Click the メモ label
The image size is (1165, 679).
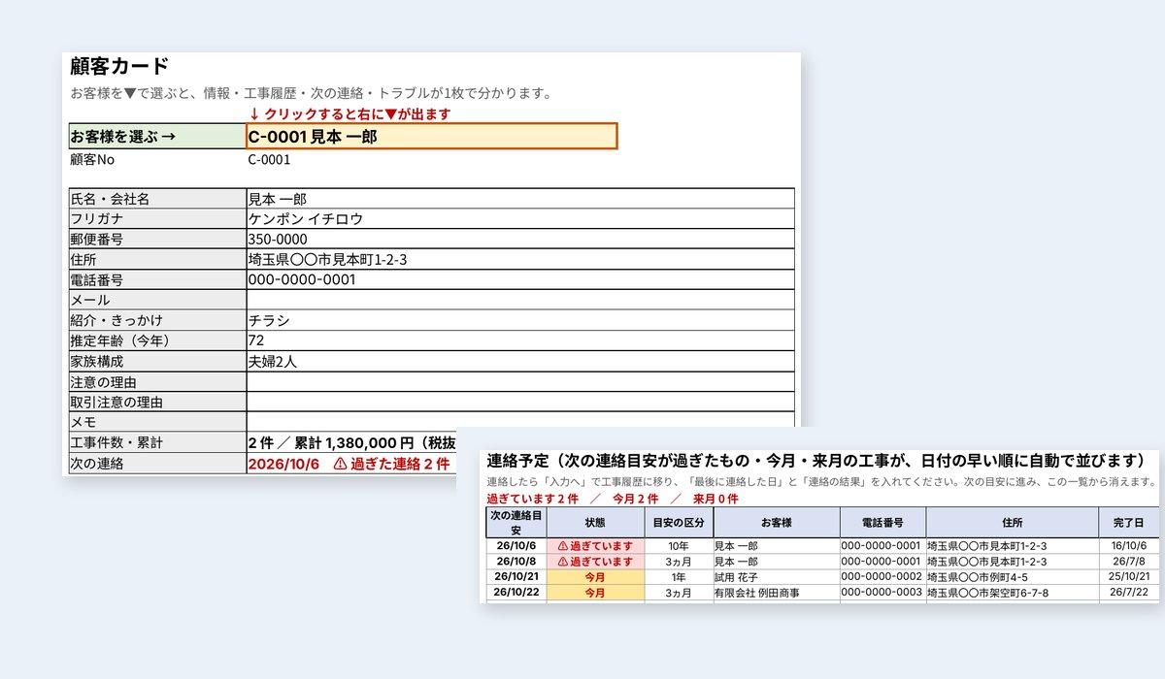pos(157,423)
